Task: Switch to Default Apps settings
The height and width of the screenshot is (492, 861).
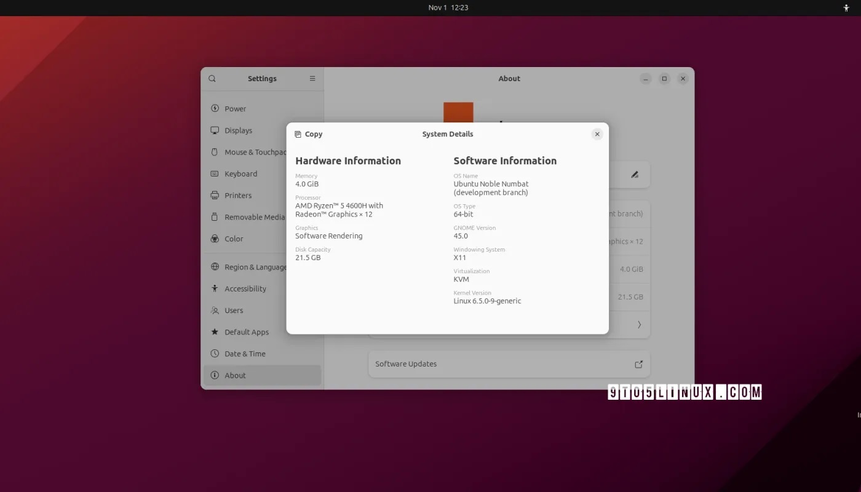Action: pos(262,332)
